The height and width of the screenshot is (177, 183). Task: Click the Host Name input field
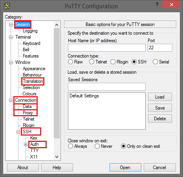pyautogui.click(x=107, y=48)
